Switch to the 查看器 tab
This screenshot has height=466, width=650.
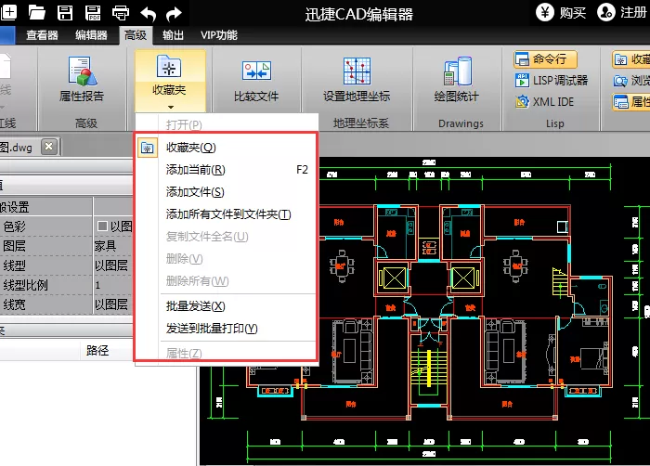tap(42, 35)
